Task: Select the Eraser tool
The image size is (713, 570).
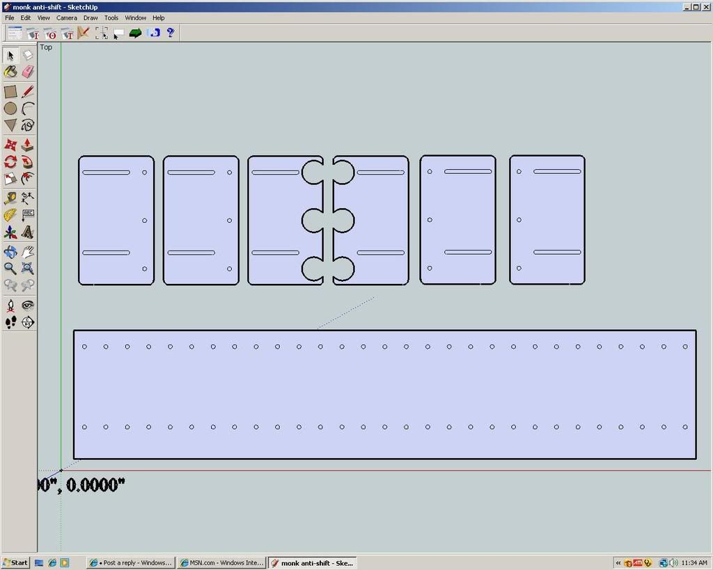Action: click(x=28, y=72)
